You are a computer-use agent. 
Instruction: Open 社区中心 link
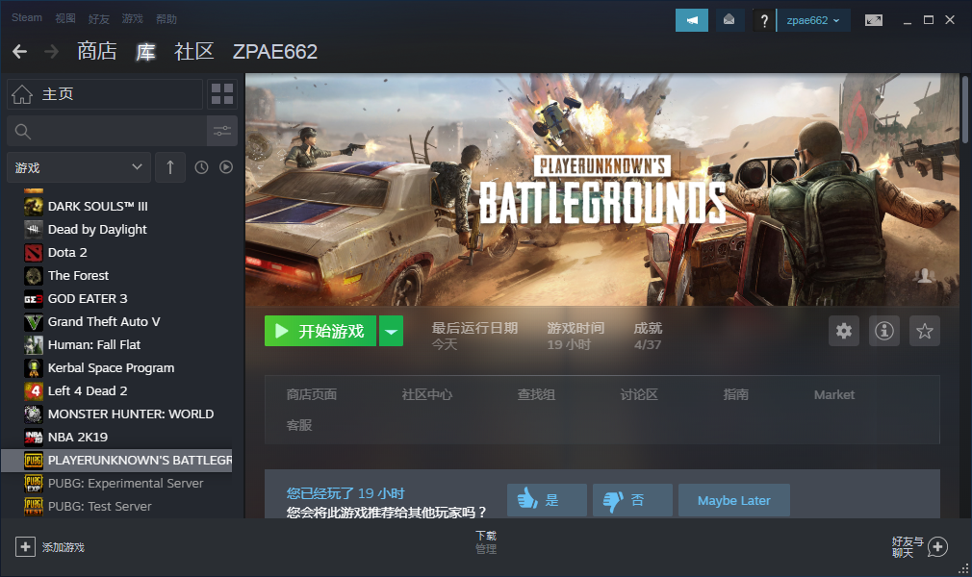point(427,395)
